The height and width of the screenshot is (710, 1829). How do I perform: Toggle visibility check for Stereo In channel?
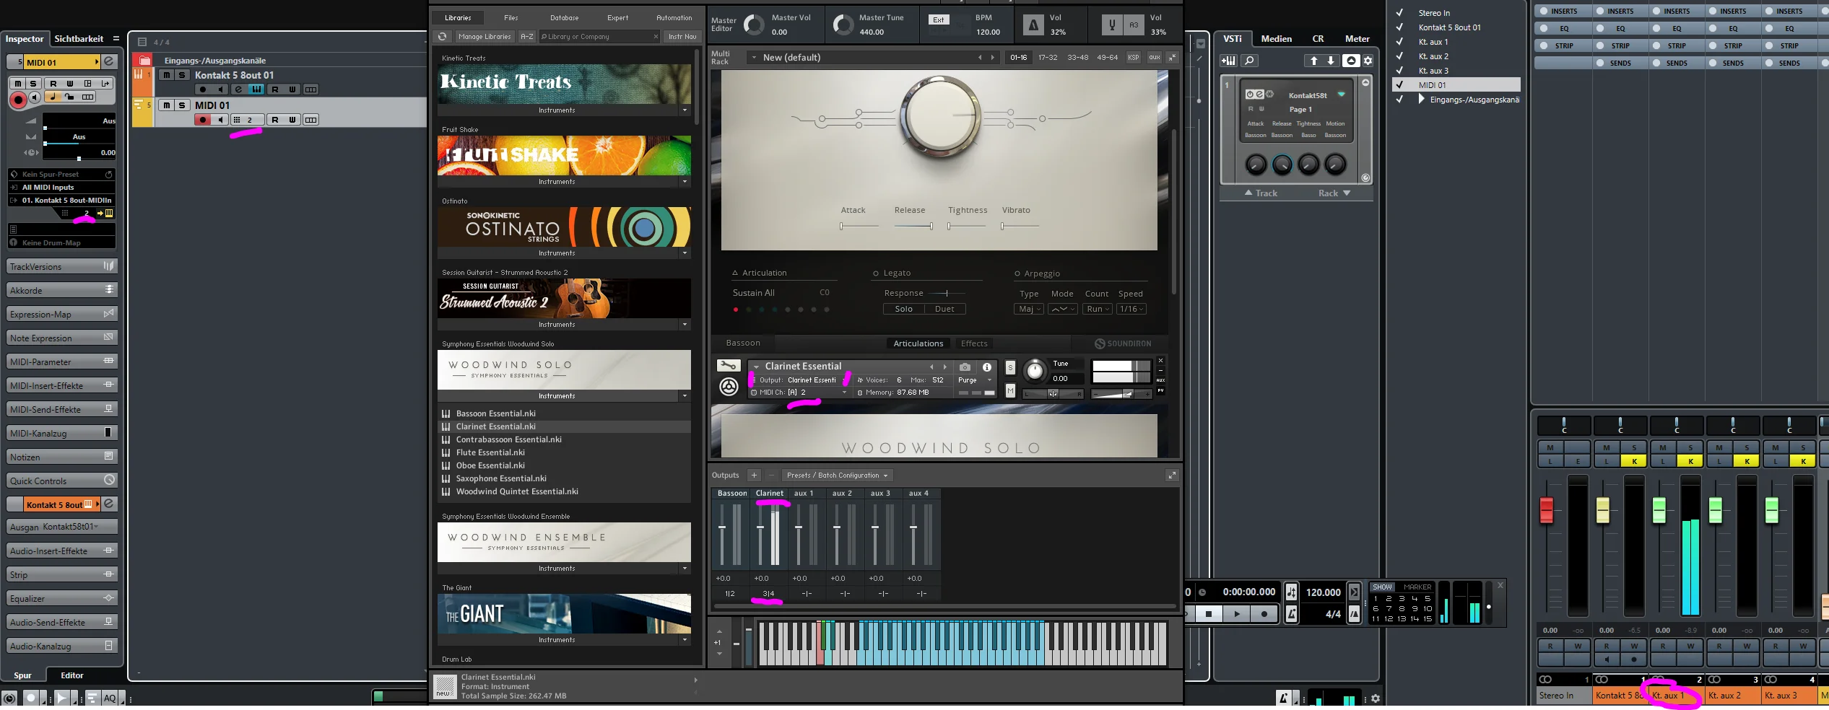click(1399, 13)
